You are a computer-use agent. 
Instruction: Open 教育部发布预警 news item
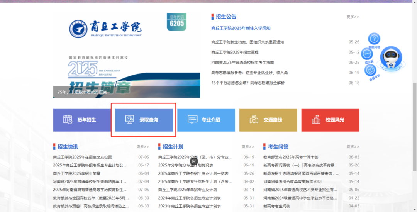[x=91, y=206]
